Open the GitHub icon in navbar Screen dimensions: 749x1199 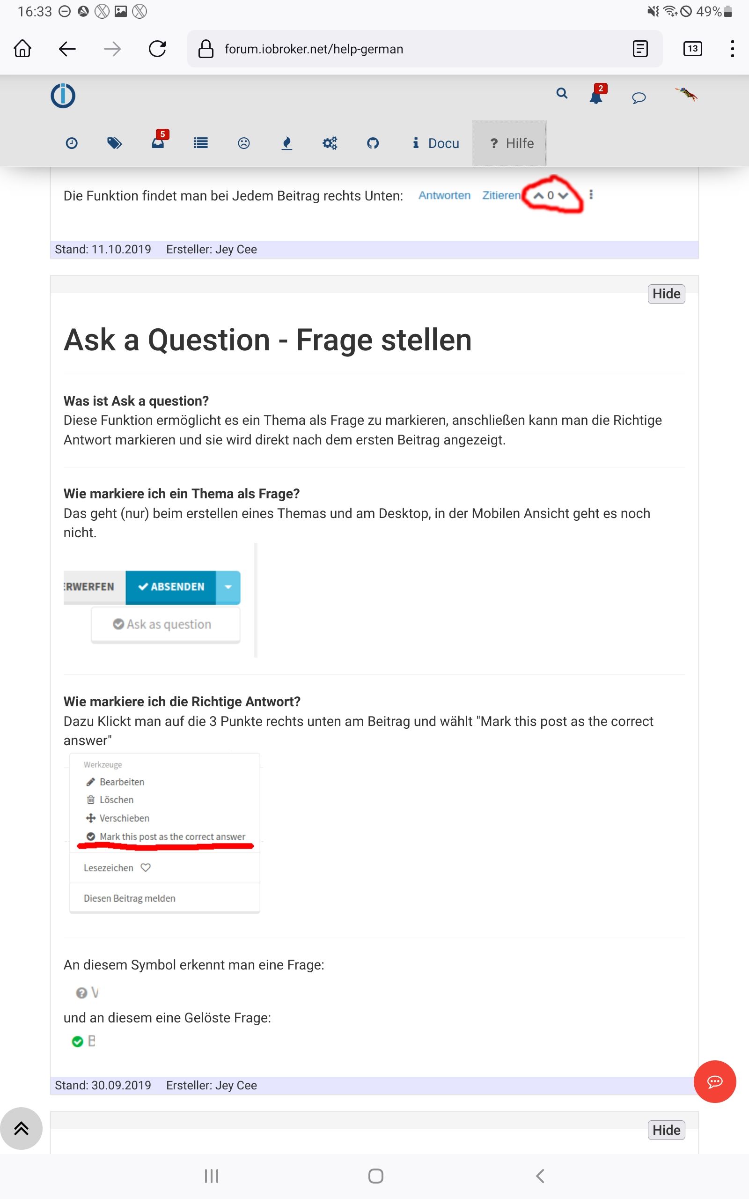point(373,143)
